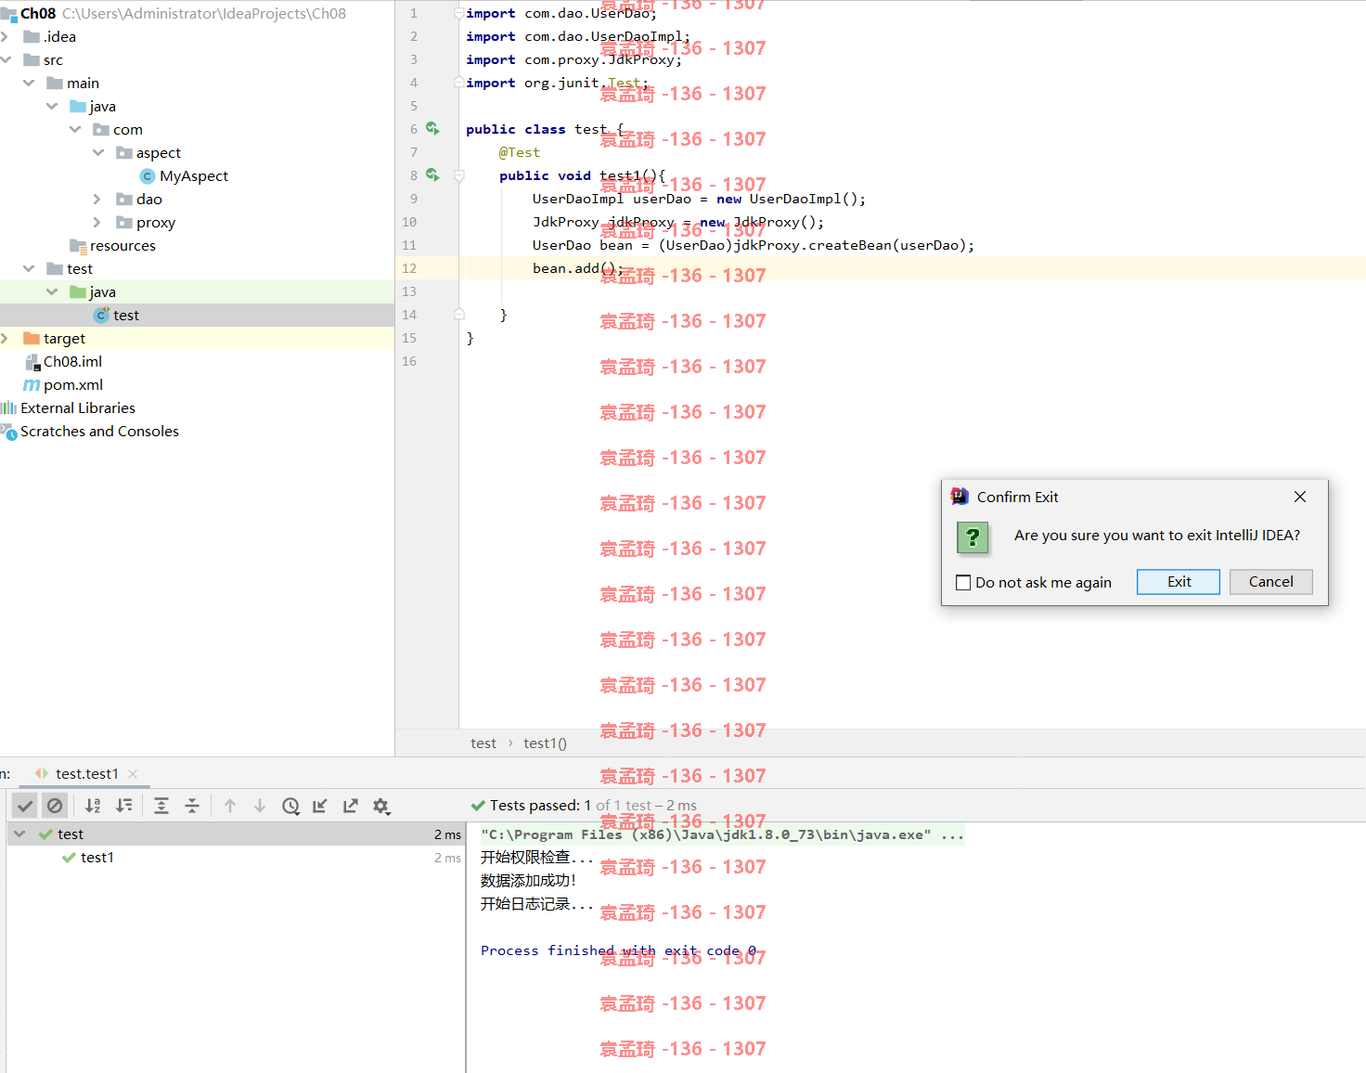Viewport: 1366px width, 1073px height.
Task: Expand the proxy package
Action: point(97,222)
